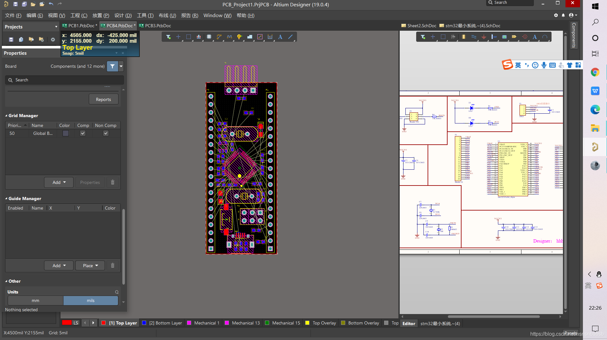Select the Bottom Layer tab

coord(162,323)
